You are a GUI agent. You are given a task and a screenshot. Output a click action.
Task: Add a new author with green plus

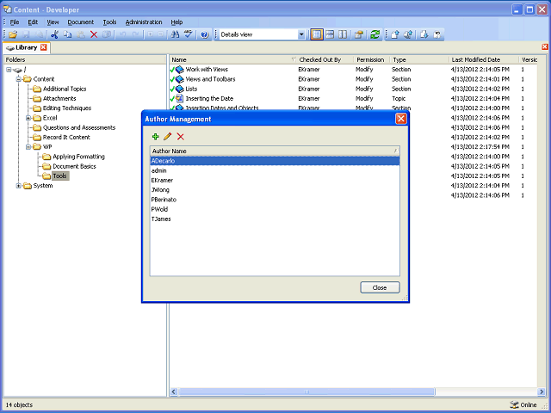(x=155, y=137)
